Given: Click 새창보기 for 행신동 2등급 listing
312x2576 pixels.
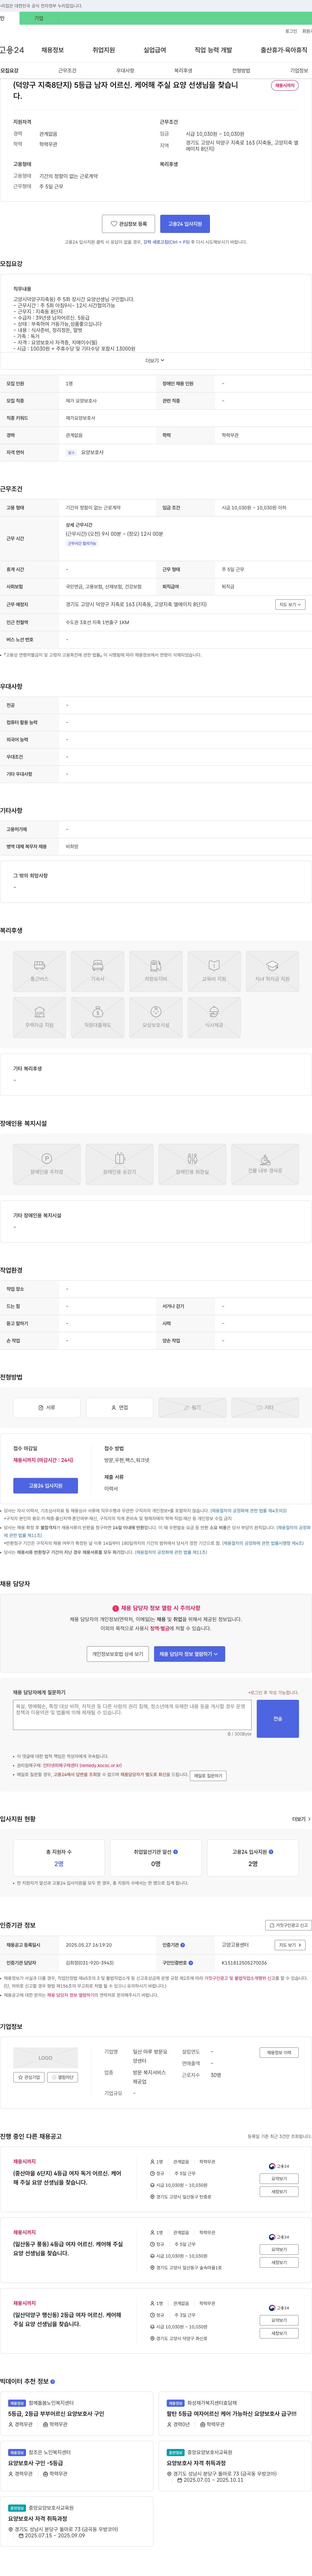Looking at the screenshot, I should 279,2333.
